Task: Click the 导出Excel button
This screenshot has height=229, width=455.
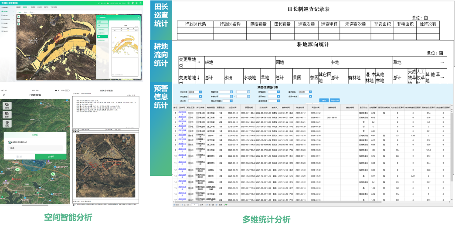Action: 334,101
